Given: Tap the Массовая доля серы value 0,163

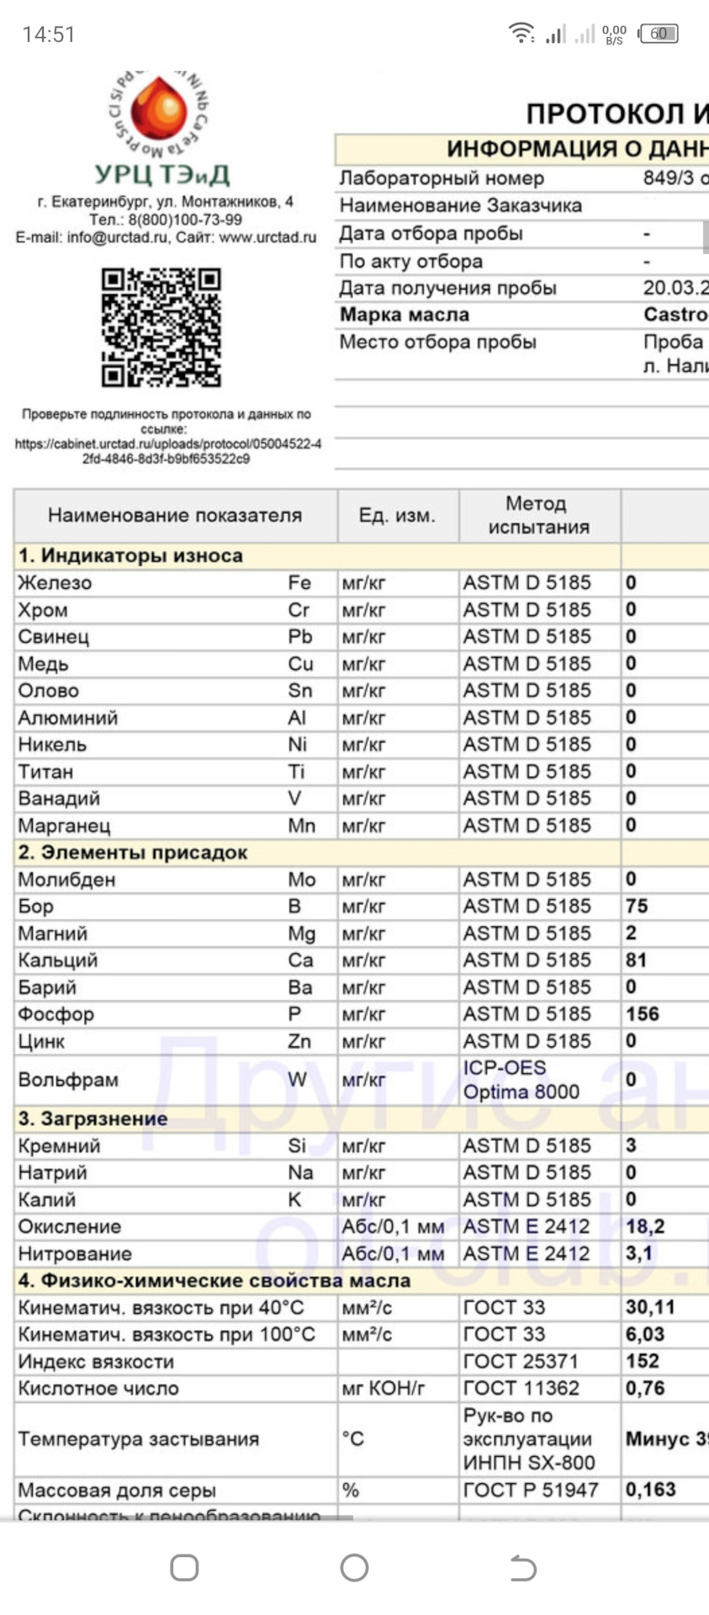Looking at the screenshot, I should coord(651,1490).
